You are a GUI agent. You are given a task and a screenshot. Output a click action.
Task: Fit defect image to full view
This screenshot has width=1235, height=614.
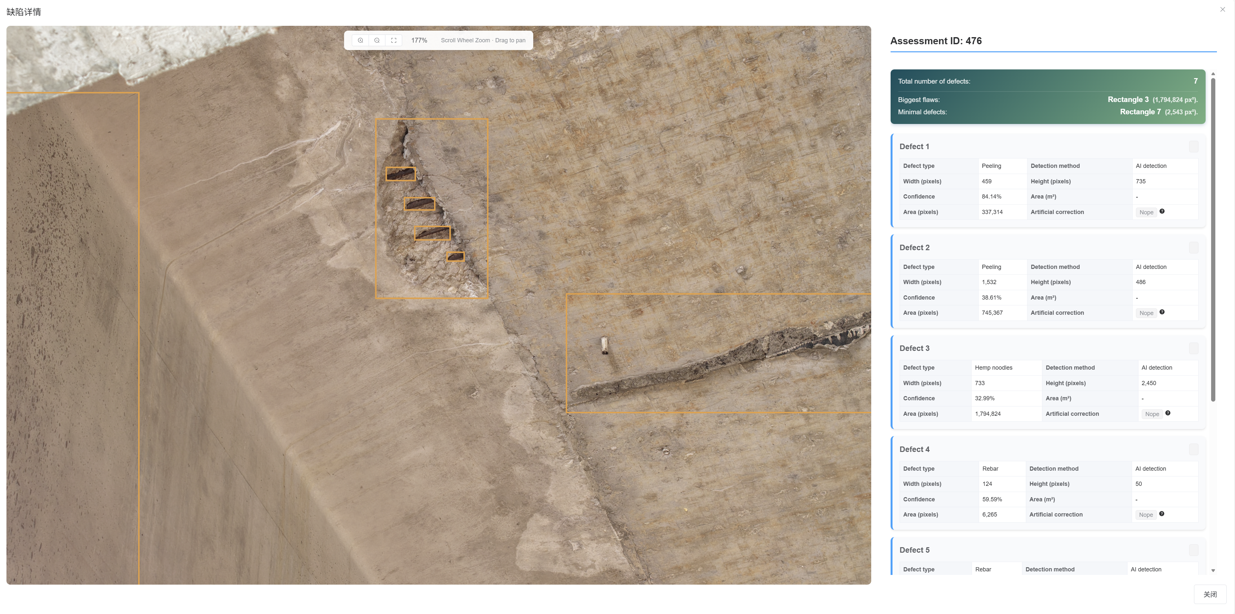393,40
